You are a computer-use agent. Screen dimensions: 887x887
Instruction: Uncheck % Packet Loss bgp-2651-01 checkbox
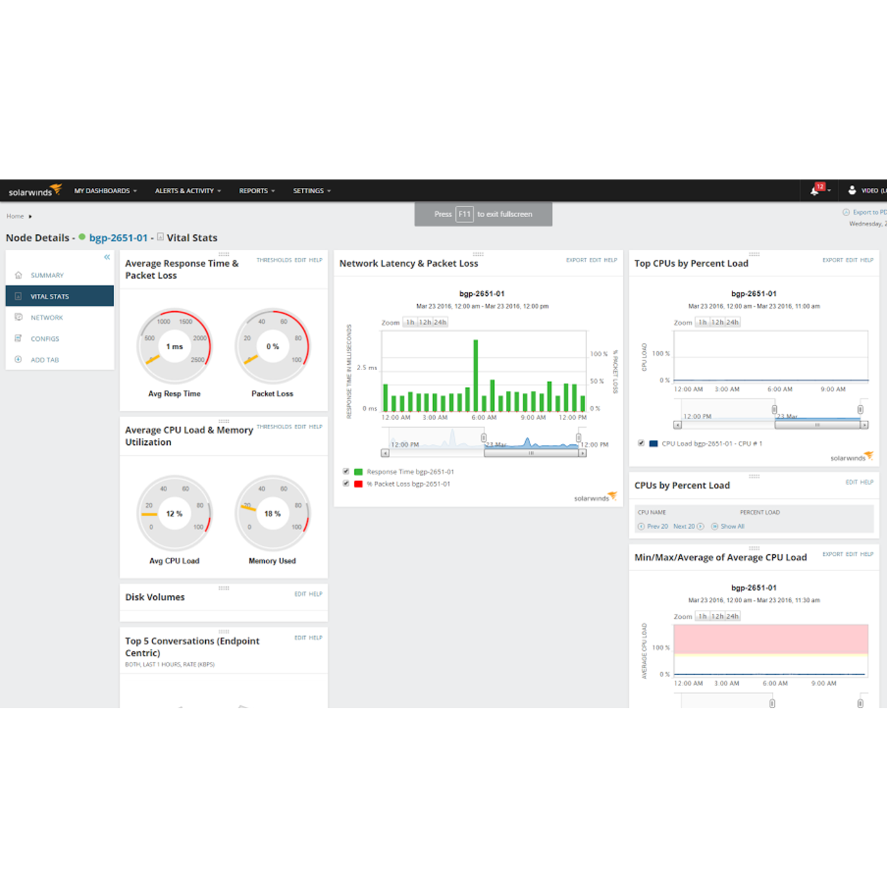pyautogui.click(x=346, y=484)
